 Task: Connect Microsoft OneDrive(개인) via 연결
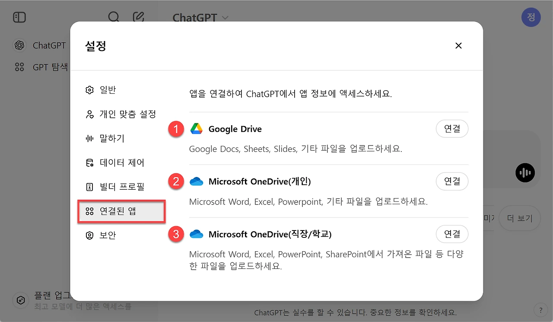[452, 181]
